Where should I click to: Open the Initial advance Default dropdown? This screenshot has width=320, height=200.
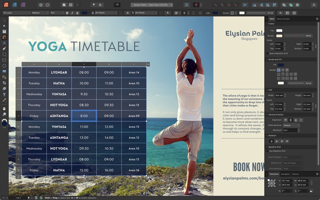(x=291, y=125)
